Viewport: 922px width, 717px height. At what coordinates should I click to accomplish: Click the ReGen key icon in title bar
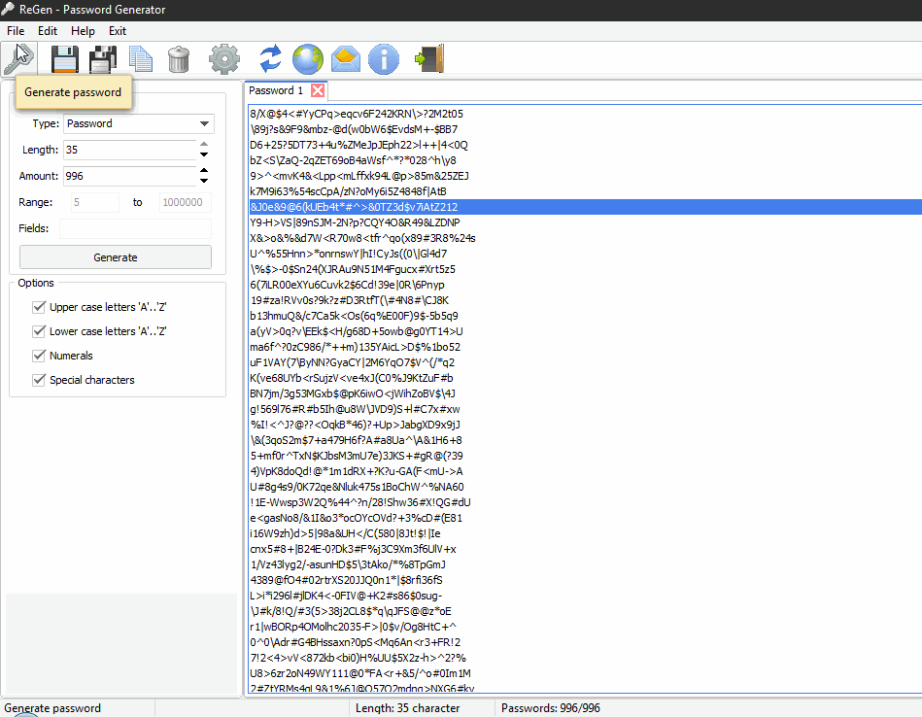click(x=8, y=10)
